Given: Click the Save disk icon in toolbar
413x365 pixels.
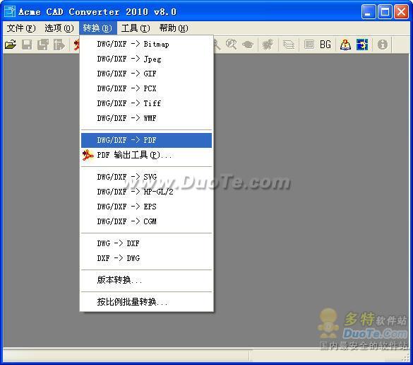Looking at the screenshot, I should pos(27,45).
